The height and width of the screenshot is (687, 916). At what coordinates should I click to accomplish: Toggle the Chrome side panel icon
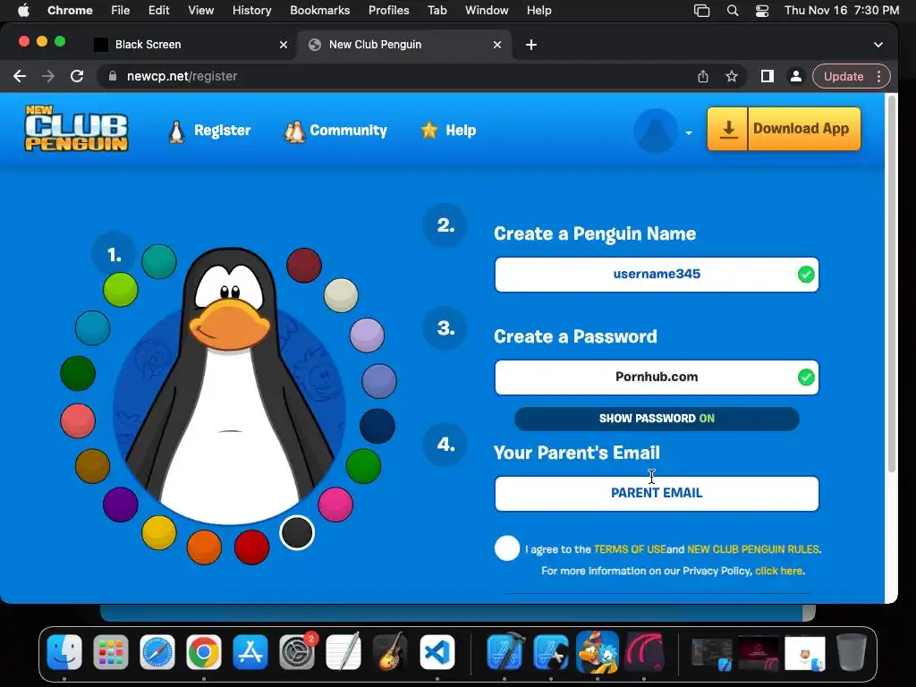tap(767, 76)
